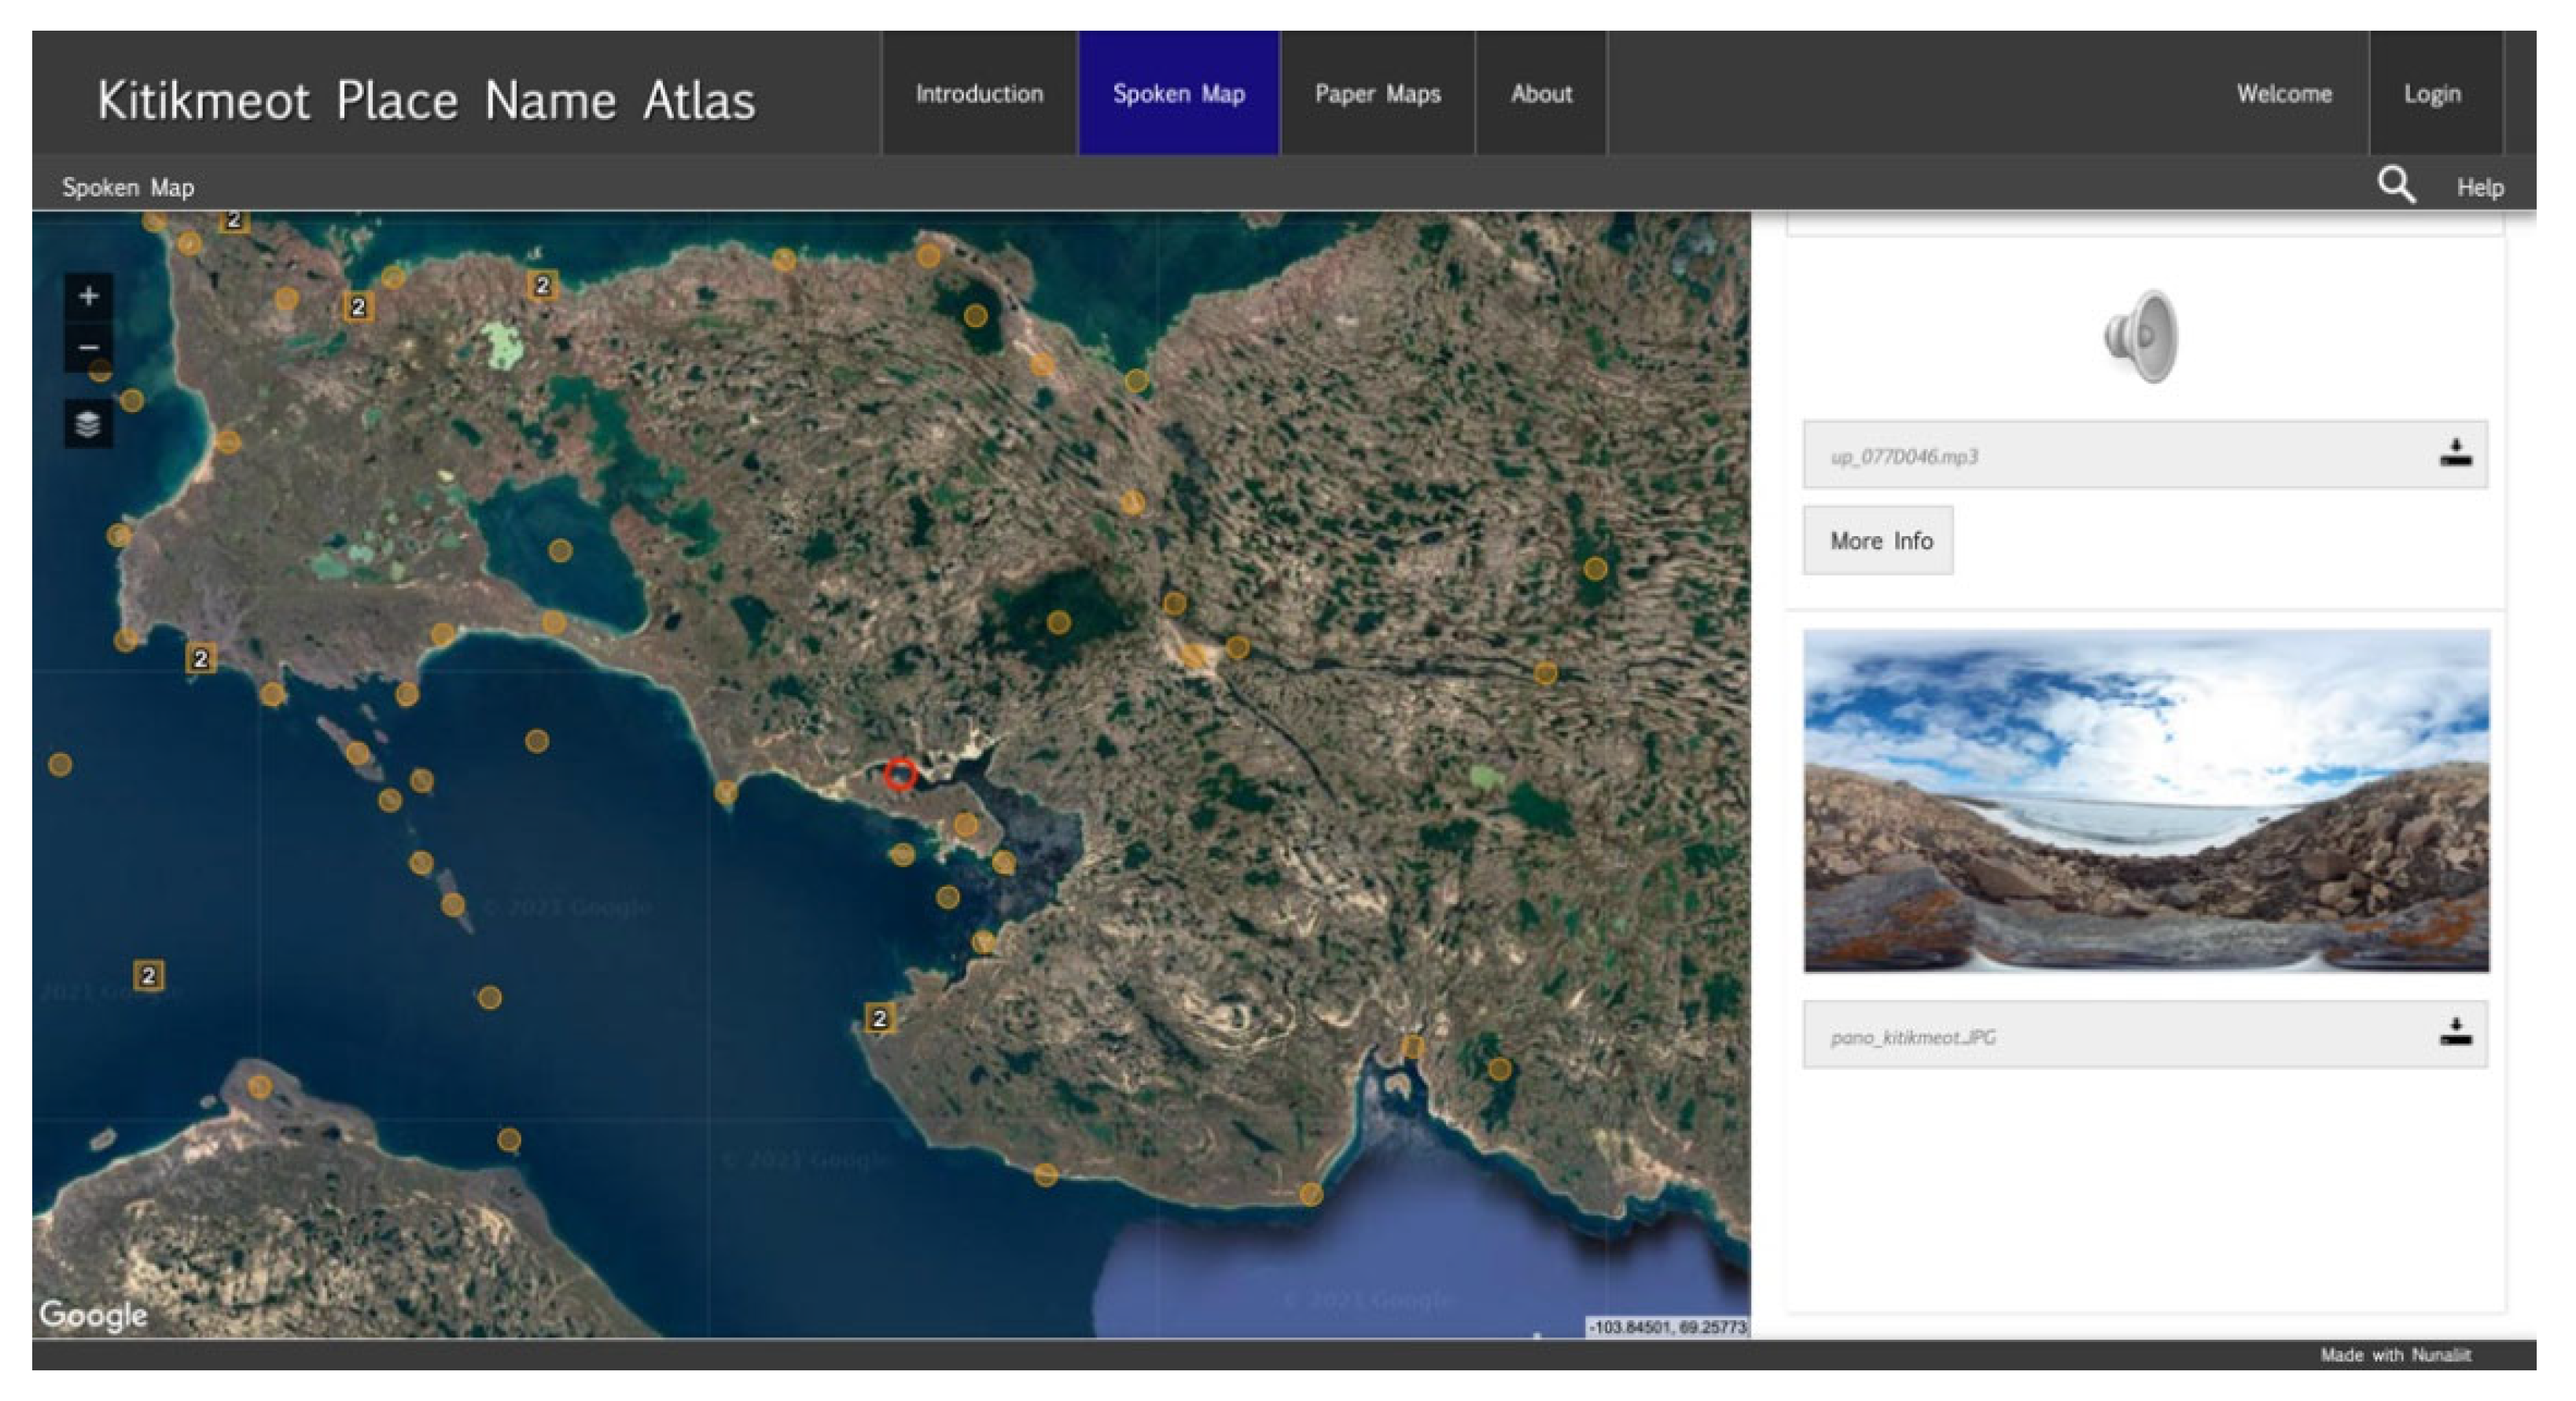Viewport: 2576px width, 1401px height.
Task: Open the map layers switcher
Action: [x=88, y=425]
